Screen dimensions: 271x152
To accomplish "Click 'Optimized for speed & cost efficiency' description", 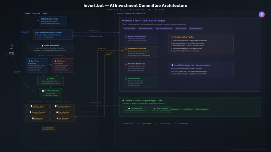I will pyautogui.click(x=143, y=104).
